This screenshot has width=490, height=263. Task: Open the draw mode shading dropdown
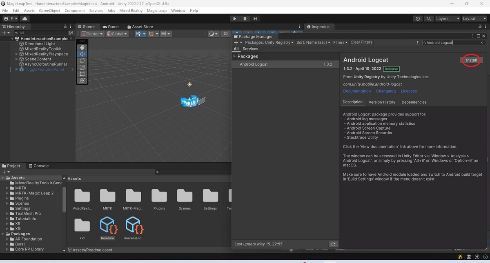[x=213, y=34]
